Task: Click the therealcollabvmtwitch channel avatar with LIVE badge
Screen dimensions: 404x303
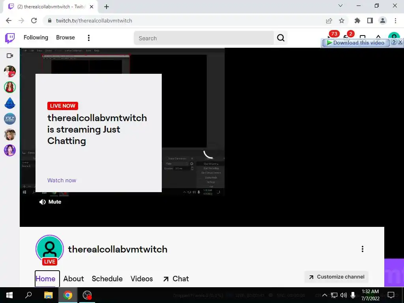Action: click(49, 249)
